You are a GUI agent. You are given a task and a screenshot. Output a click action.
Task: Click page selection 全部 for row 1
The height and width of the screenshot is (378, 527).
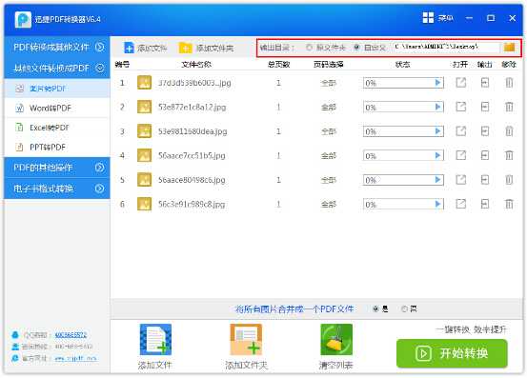pos(329,83)
